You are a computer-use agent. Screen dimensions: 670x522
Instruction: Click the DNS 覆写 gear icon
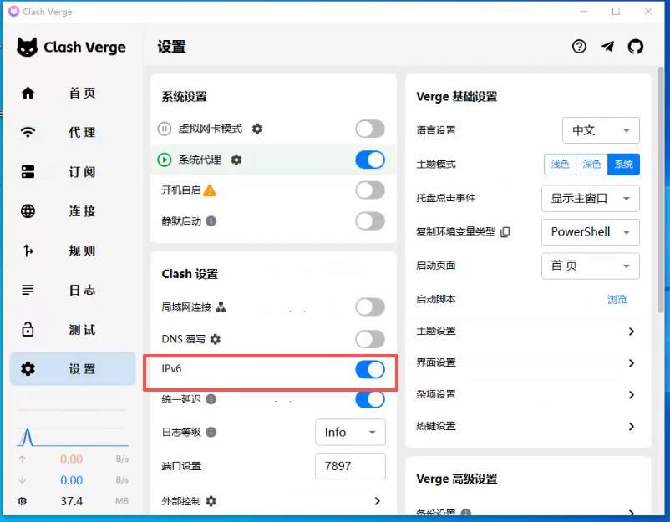(x=216, y=339)
